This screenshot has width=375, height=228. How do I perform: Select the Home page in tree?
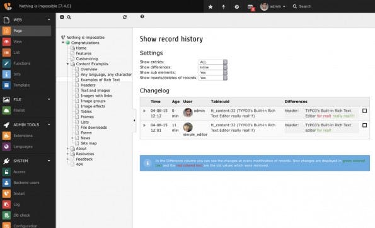[81, 48]
